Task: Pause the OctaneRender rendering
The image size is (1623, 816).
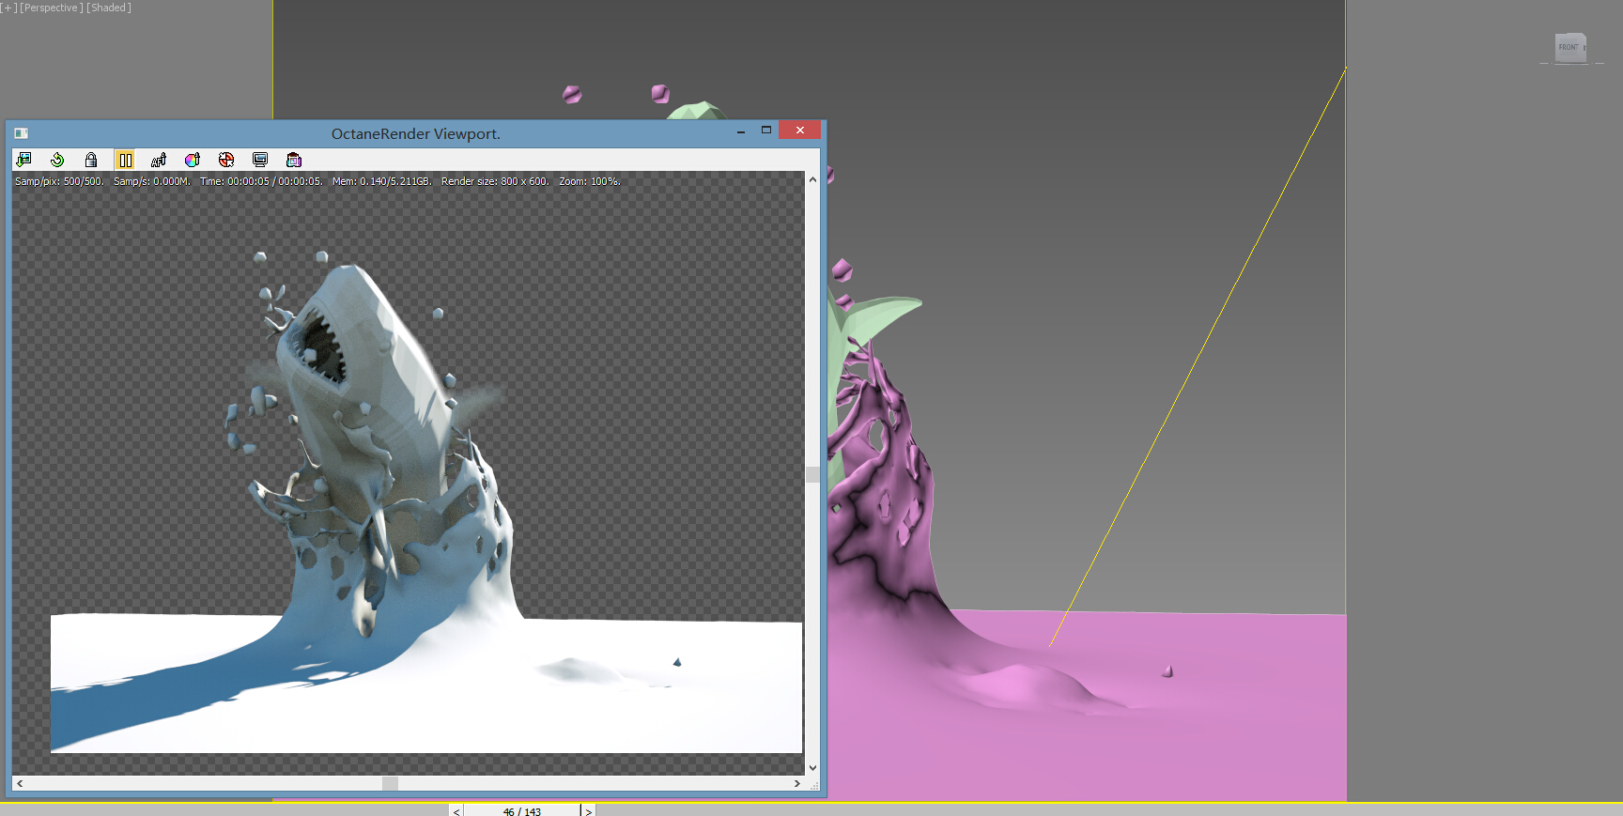Action: pos(125,160)
